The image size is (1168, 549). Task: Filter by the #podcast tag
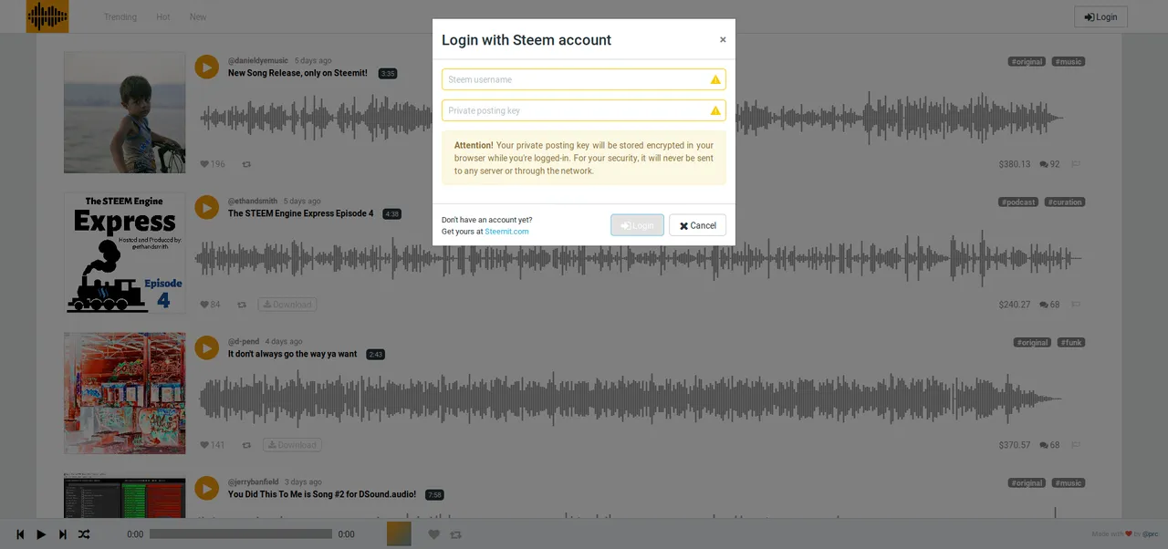(x=1018, y=202)
